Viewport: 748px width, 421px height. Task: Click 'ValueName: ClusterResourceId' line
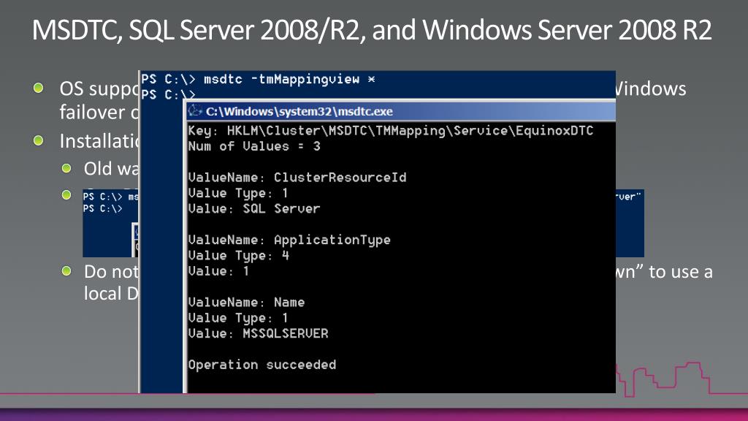click(297, 178)
